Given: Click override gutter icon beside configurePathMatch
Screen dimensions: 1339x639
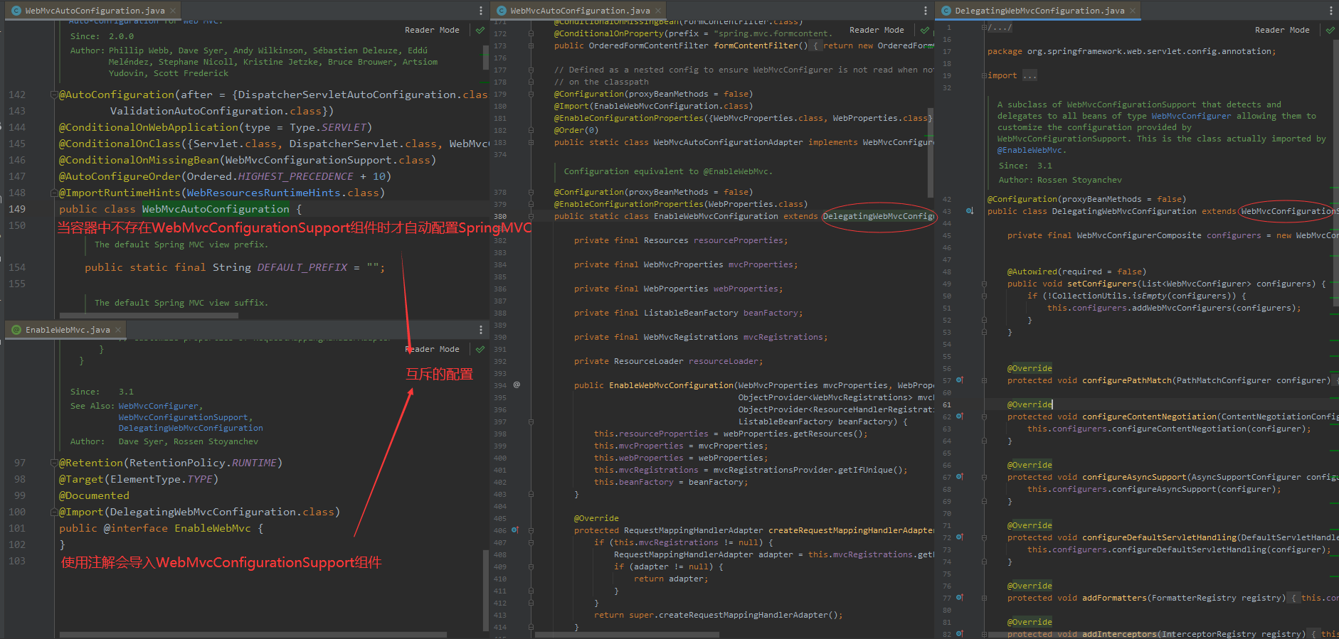Looking at the screenshot, I should tap(960, 380).
